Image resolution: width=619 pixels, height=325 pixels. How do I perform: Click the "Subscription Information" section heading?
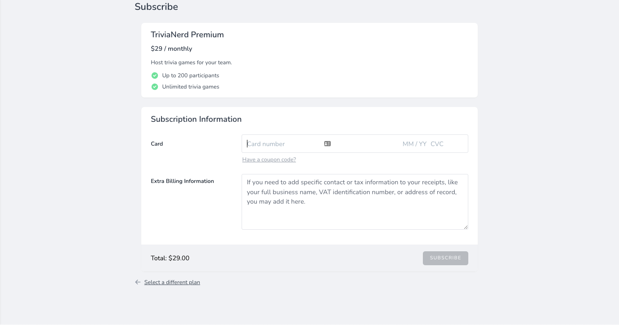pos(196,119)
